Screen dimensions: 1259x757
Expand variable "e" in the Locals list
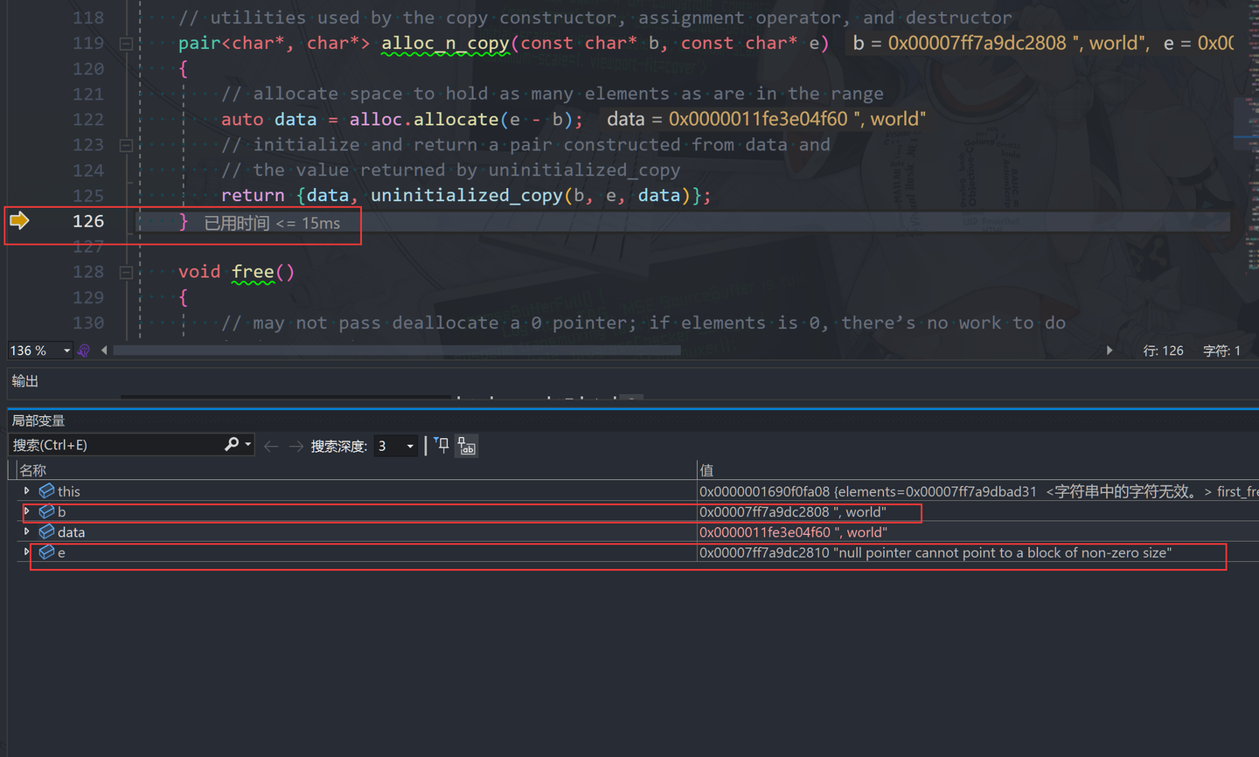pos(25,552)
